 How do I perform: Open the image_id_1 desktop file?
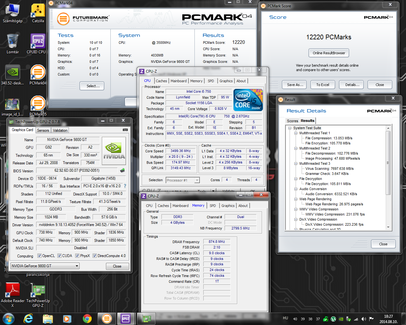13,107
